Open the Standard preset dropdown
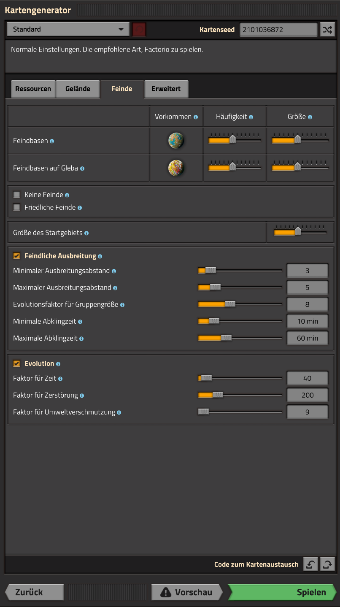 tap(68, 30)
